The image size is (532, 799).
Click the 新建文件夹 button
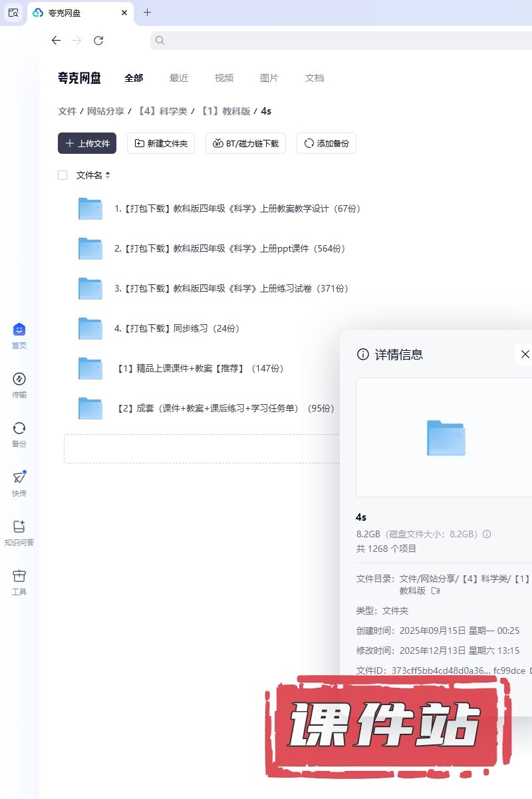click(x=161, y=143)
